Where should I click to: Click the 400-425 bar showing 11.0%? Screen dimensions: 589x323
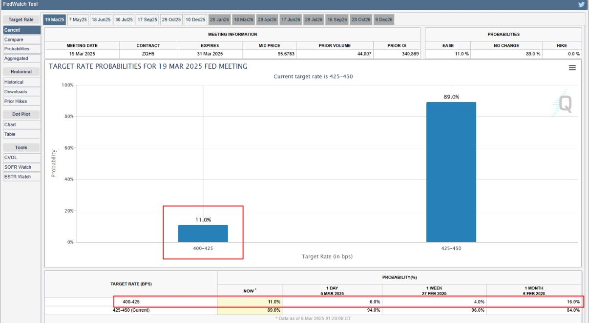203,233
